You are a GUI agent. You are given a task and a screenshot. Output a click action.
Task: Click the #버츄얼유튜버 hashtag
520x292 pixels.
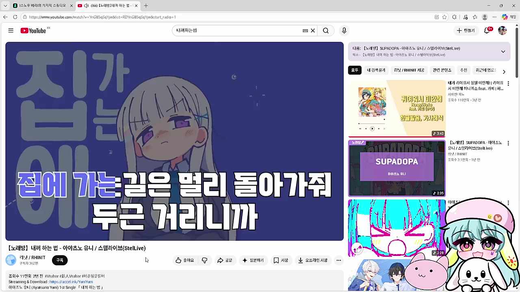pyautogui.click(x=93, y=276)
